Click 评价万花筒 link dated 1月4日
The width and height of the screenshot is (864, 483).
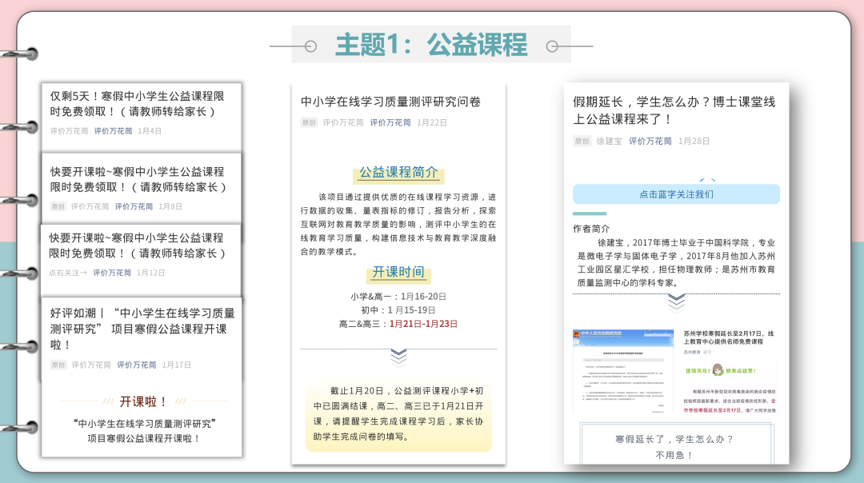[113, 131]
